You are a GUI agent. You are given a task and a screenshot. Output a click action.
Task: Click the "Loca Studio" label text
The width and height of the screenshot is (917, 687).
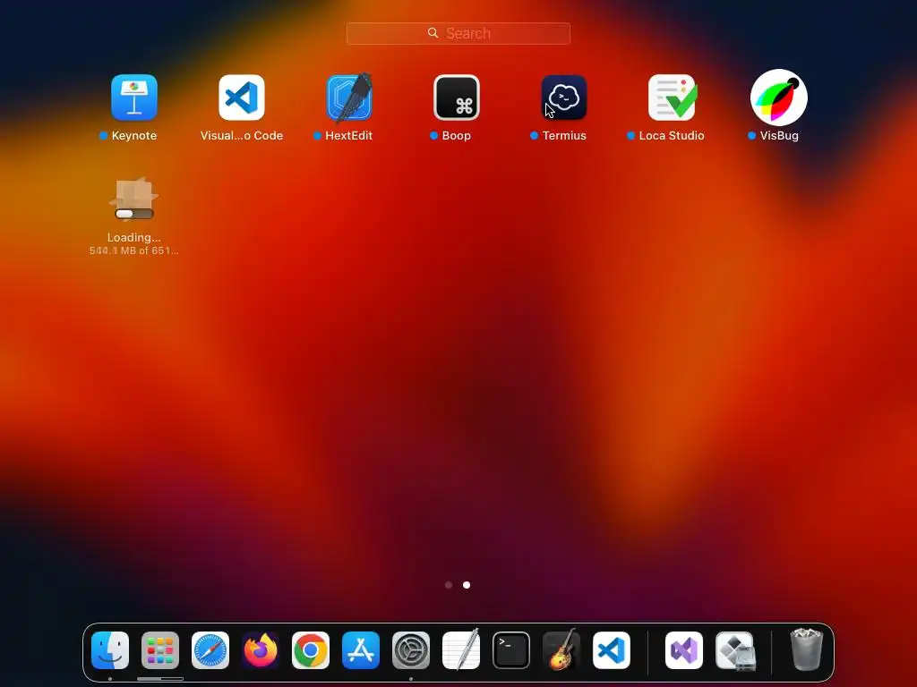672,136
